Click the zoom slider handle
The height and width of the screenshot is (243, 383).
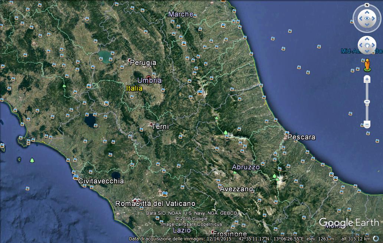click(367, 102)
